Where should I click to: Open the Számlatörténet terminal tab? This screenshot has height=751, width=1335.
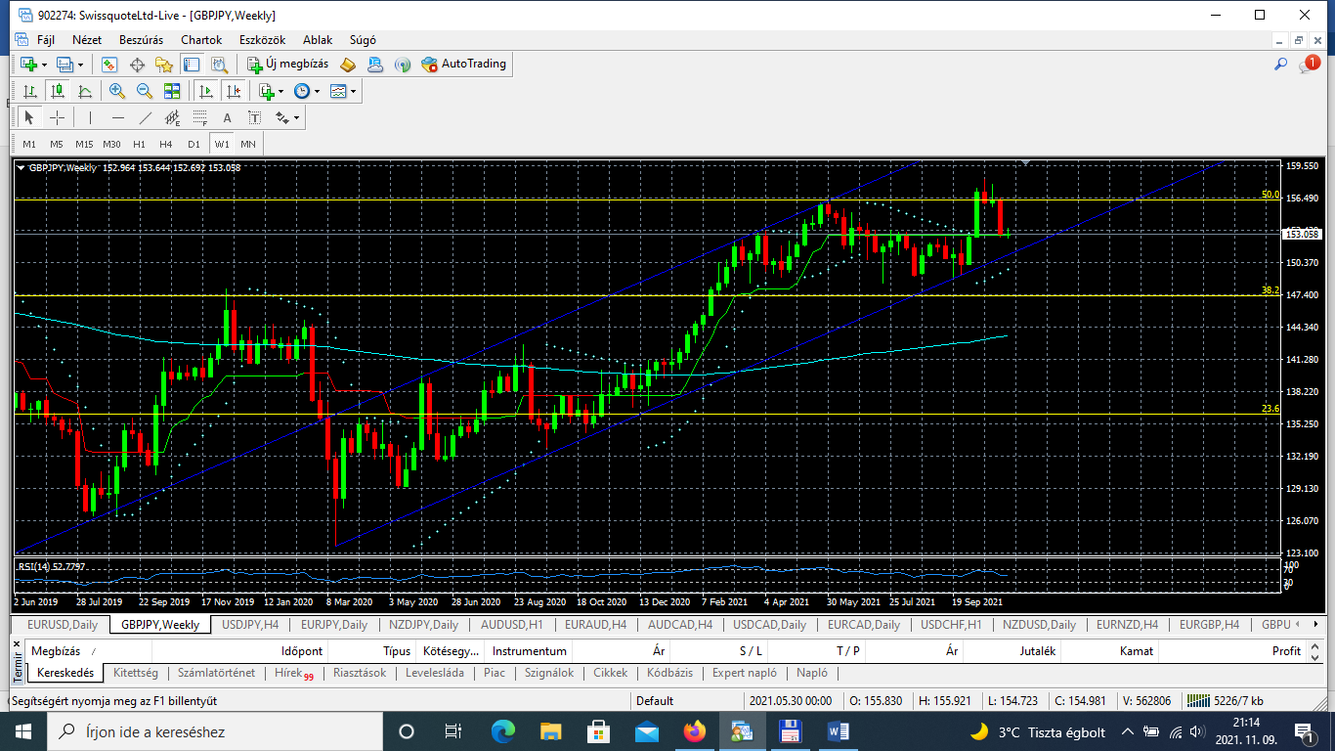pyautogui.click(x=216, y=673)
